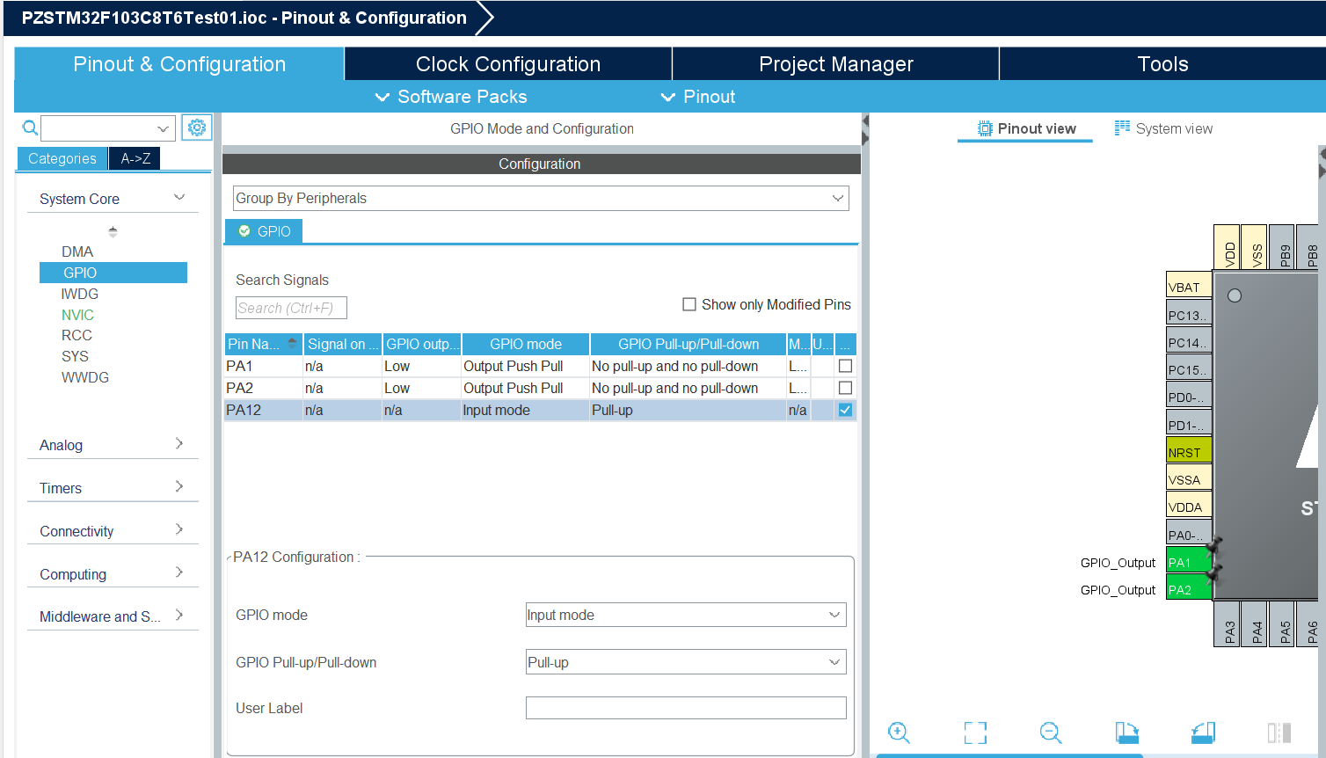Open the Tools tab
1326x758 pixels.
tap(1162, 64)
